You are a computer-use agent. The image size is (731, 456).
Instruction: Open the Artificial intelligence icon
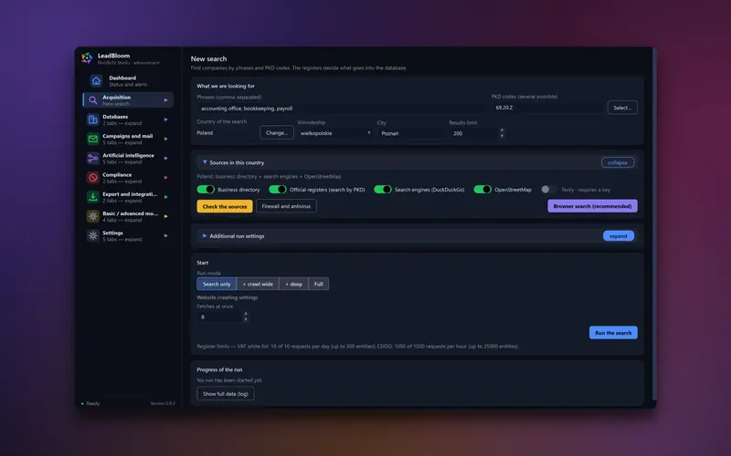pos(93,158)
